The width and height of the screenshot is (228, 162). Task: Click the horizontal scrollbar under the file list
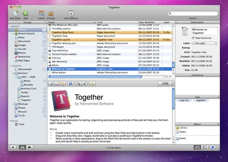click(x=95, y=76)
